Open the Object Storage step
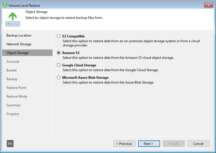216x153 pixels. tap(27, 53)
